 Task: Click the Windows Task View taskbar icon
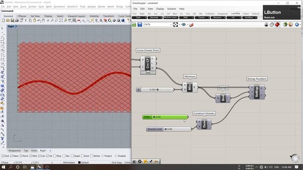[25, 167]
